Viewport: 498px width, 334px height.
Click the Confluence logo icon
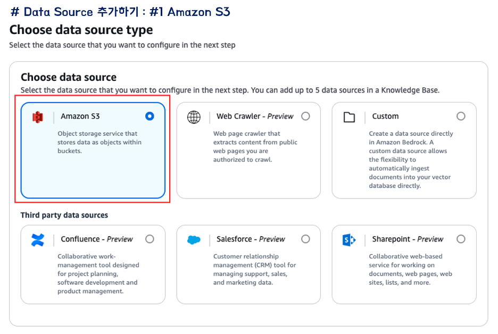[37, 240]
